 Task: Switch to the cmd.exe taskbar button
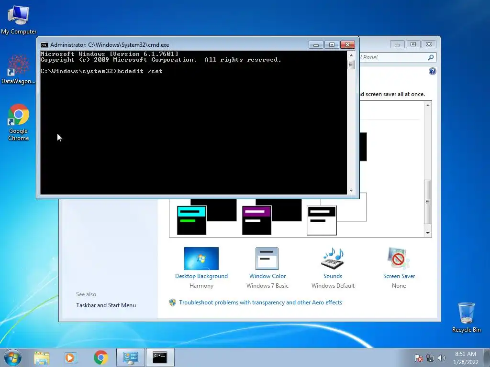(x=160, y=357)
